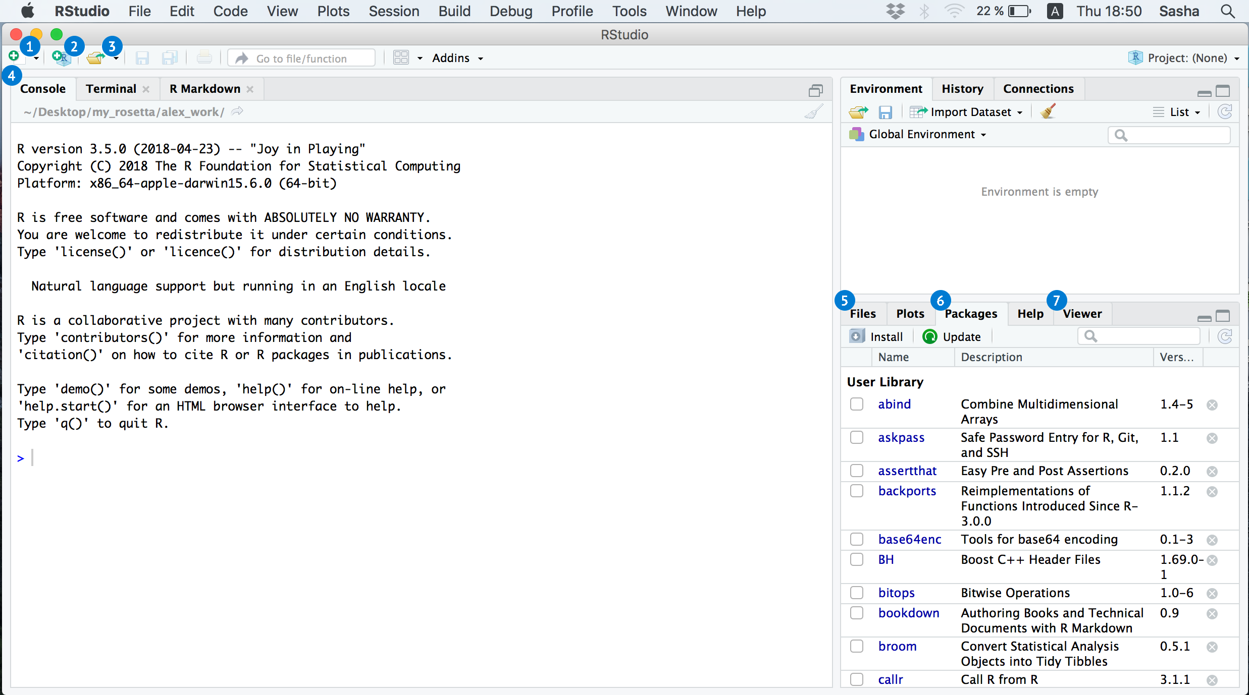Click view current working directory arrow icon
The width and height of the screenshot is (1249, 695).
237,111
